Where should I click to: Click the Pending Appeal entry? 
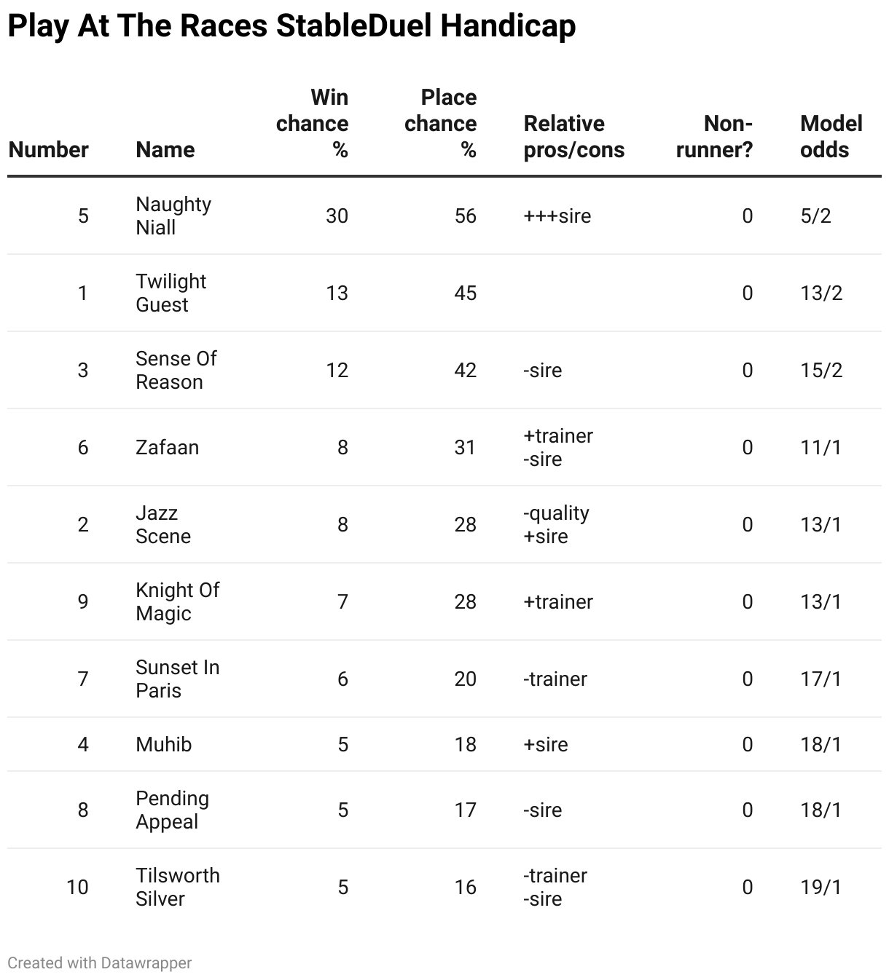pyautogui.click(x=173, y=810)
